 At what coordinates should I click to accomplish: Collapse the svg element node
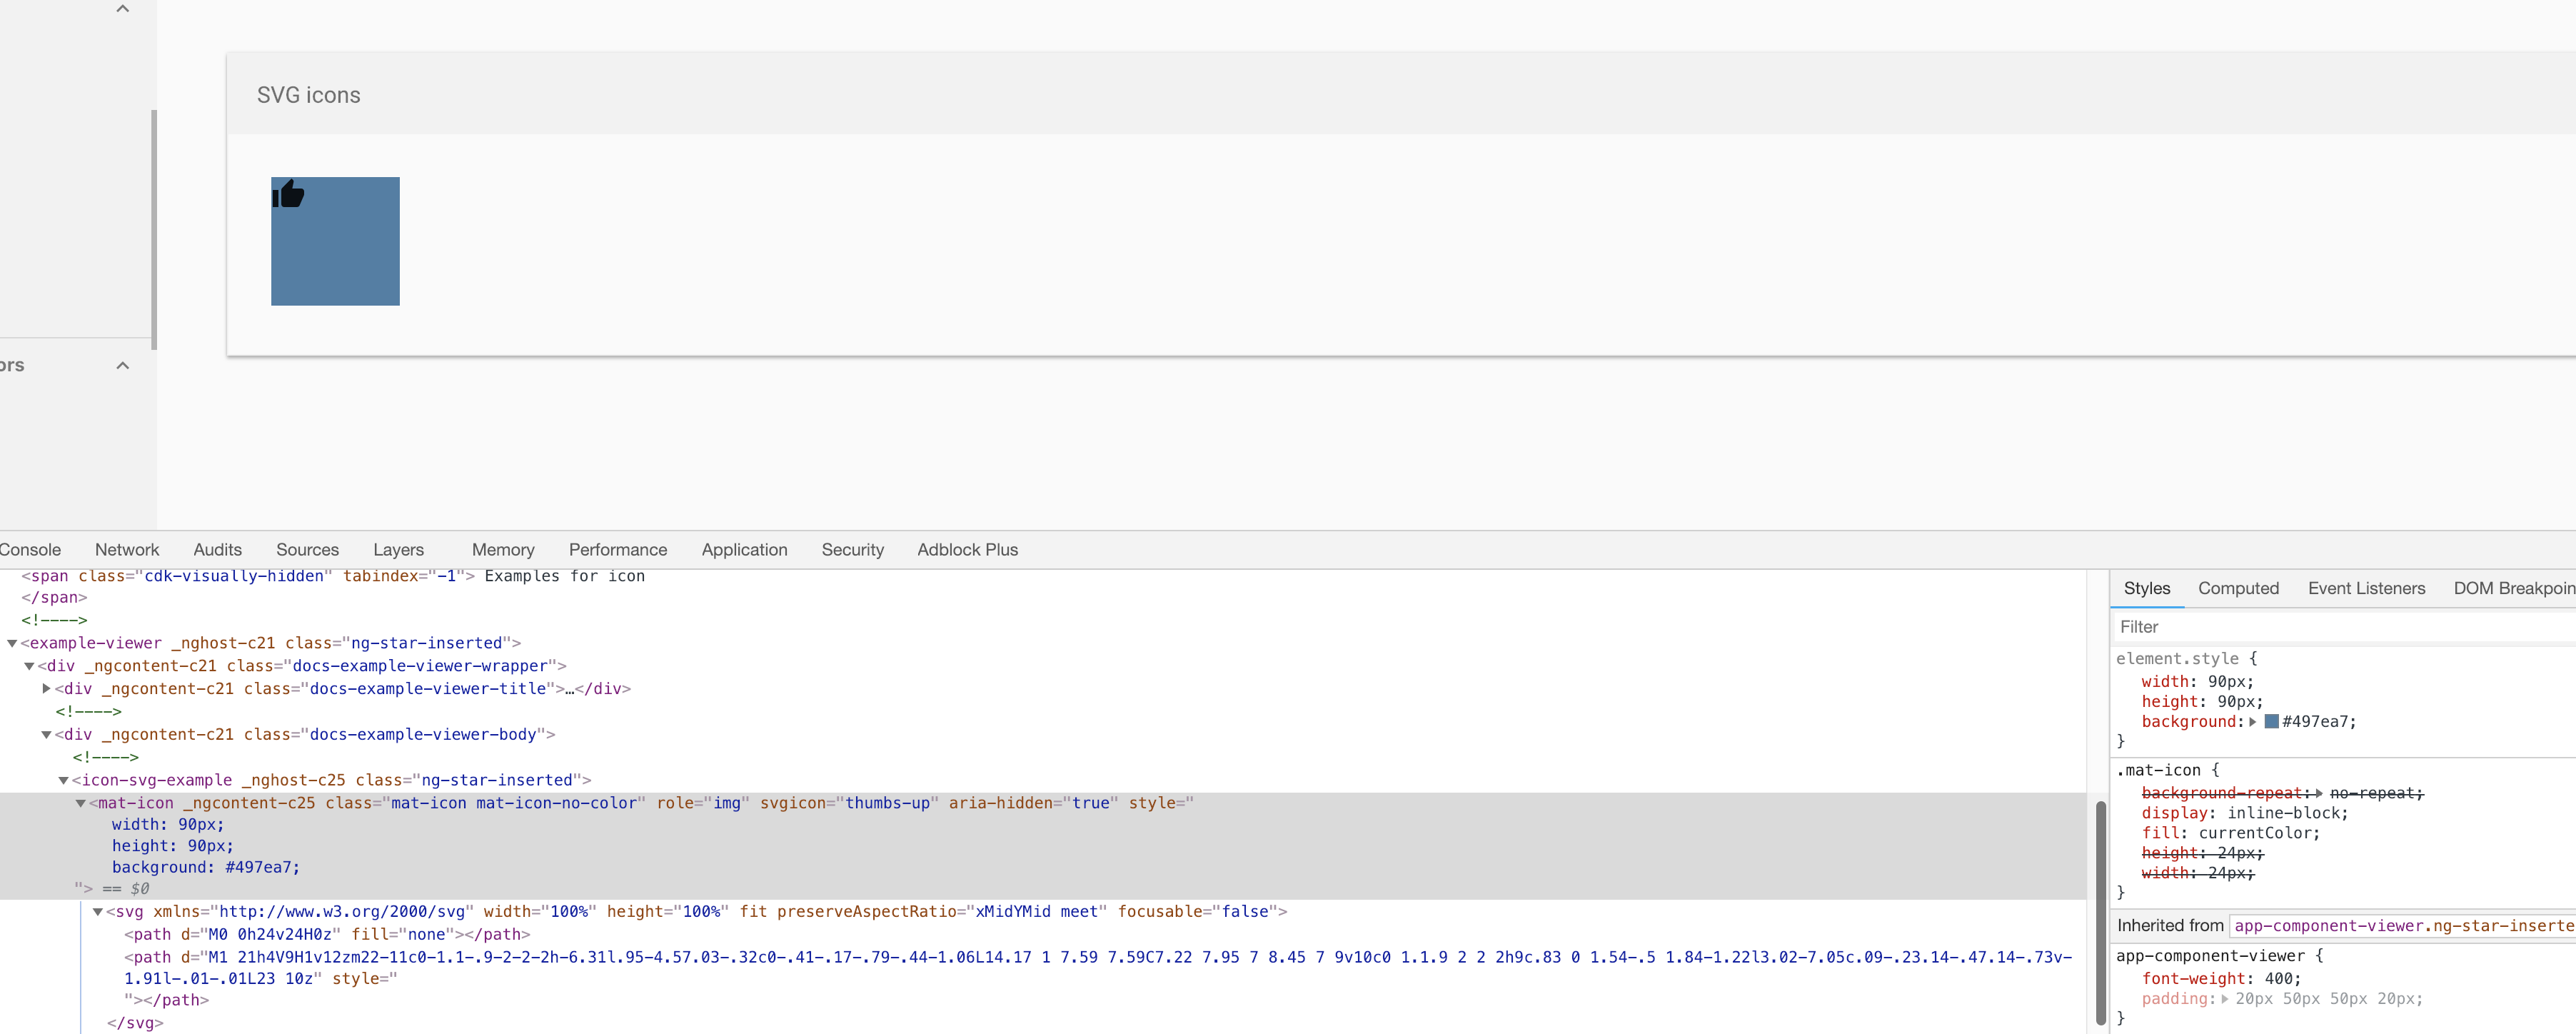point(98,912)
